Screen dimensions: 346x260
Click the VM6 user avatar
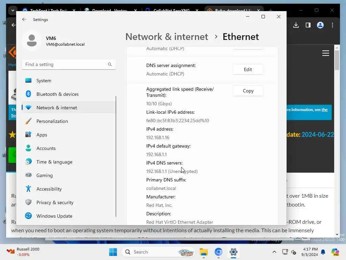click(x=32, y=41)
